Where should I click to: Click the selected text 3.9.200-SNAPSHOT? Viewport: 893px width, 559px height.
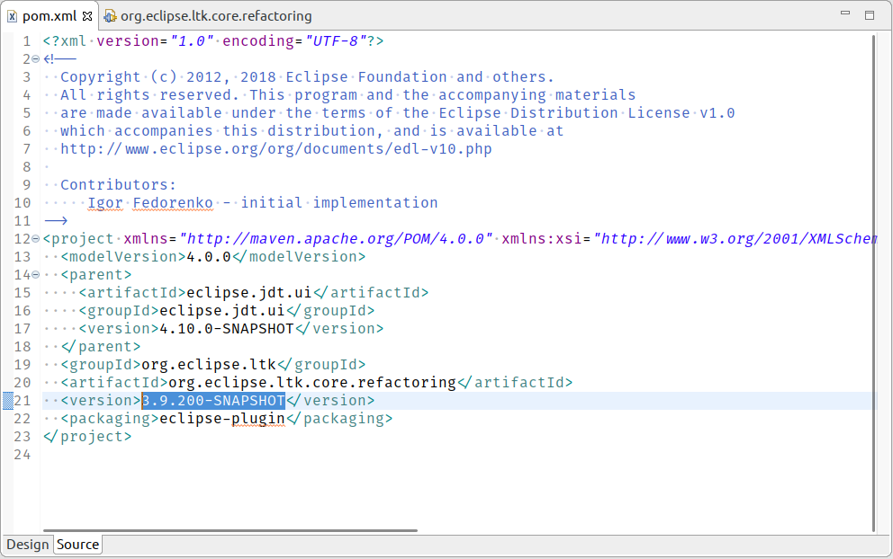coord(213,400)
